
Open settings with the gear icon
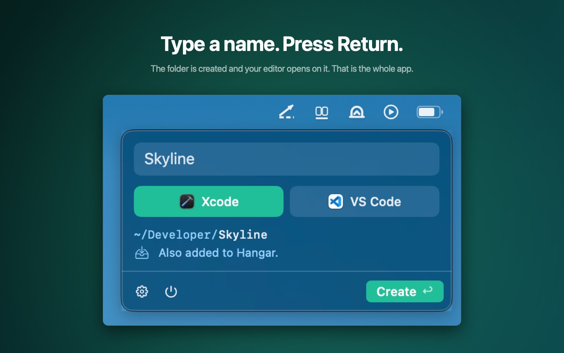coord(142,291)
